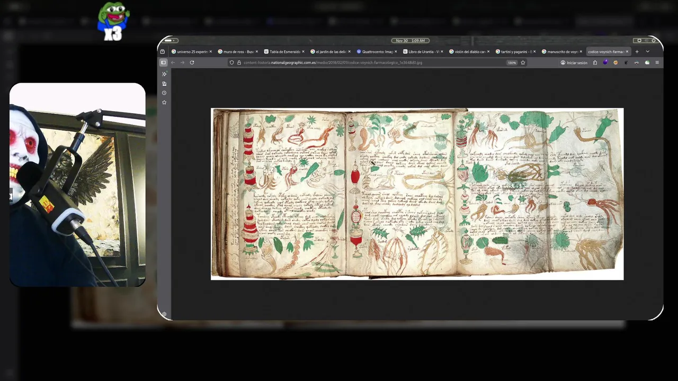
Task: Switch to Tabla de Esmeralda tab
Action: pyautogui.click(x=284, y=52)
